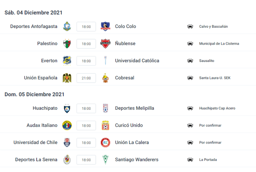This screenshot has height=172, width=256.
Task: Click the stadium icon beside Sausalito
Action: pyautogui.click(x=190, y=61)
